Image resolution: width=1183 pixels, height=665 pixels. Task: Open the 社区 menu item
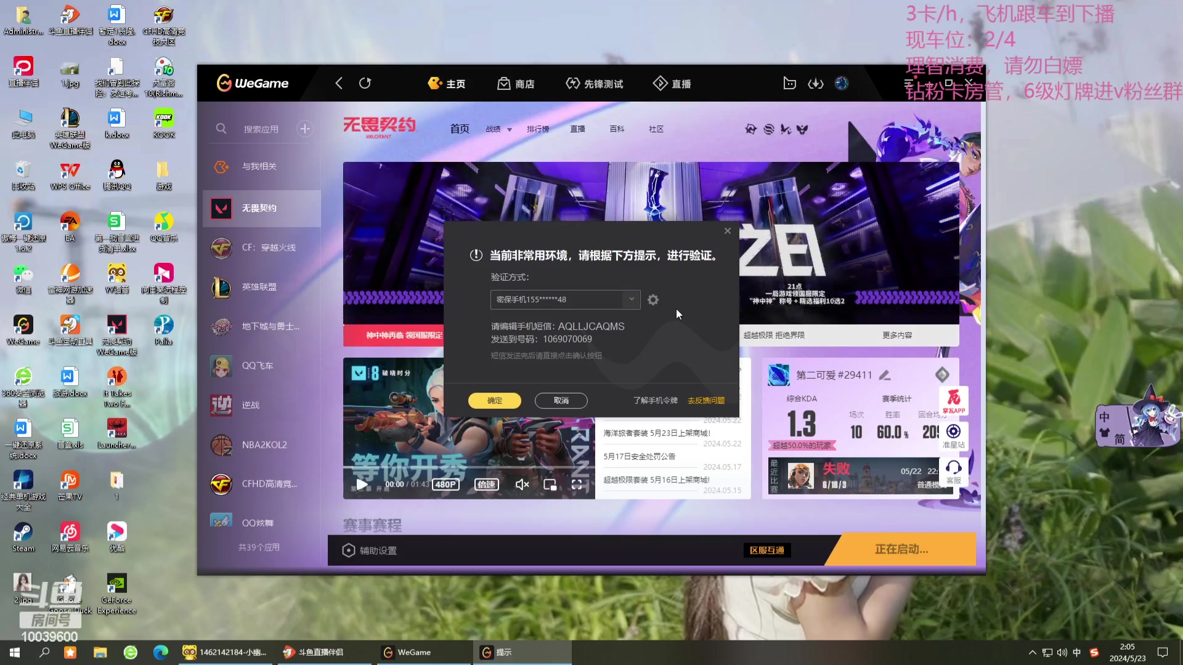656,129
